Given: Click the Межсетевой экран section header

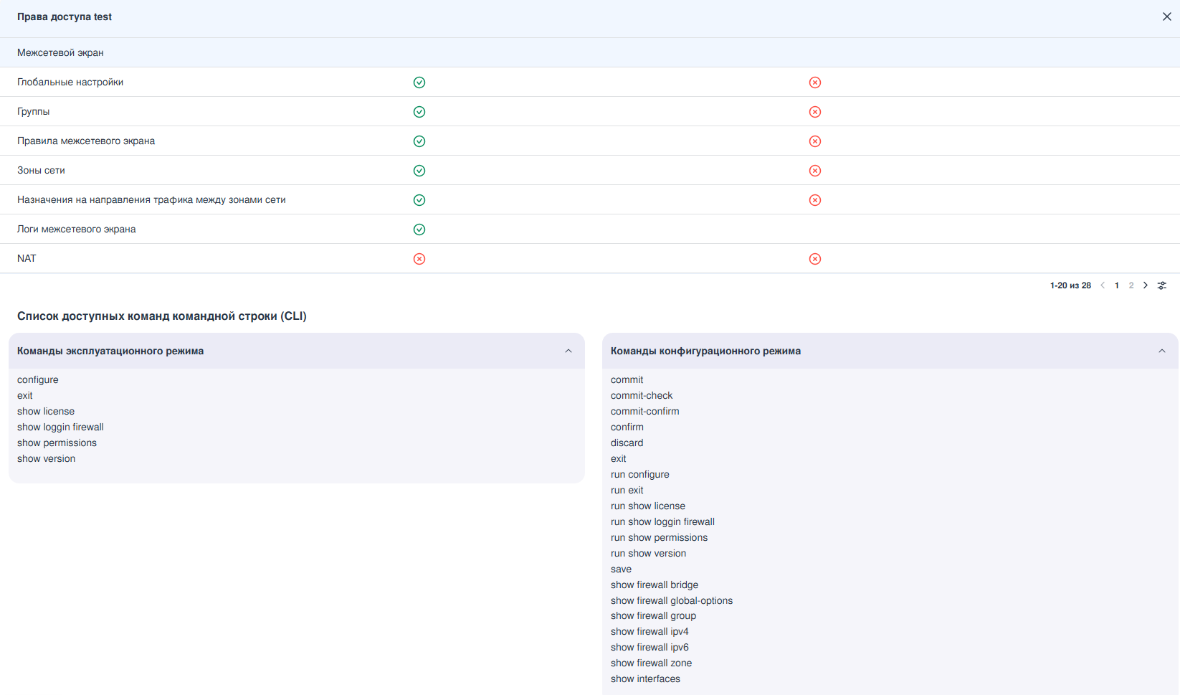Looking at the screenshot, I should pos(60,52).
